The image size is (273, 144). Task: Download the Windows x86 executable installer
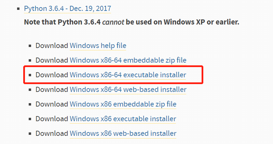click(x=123, y=119)
